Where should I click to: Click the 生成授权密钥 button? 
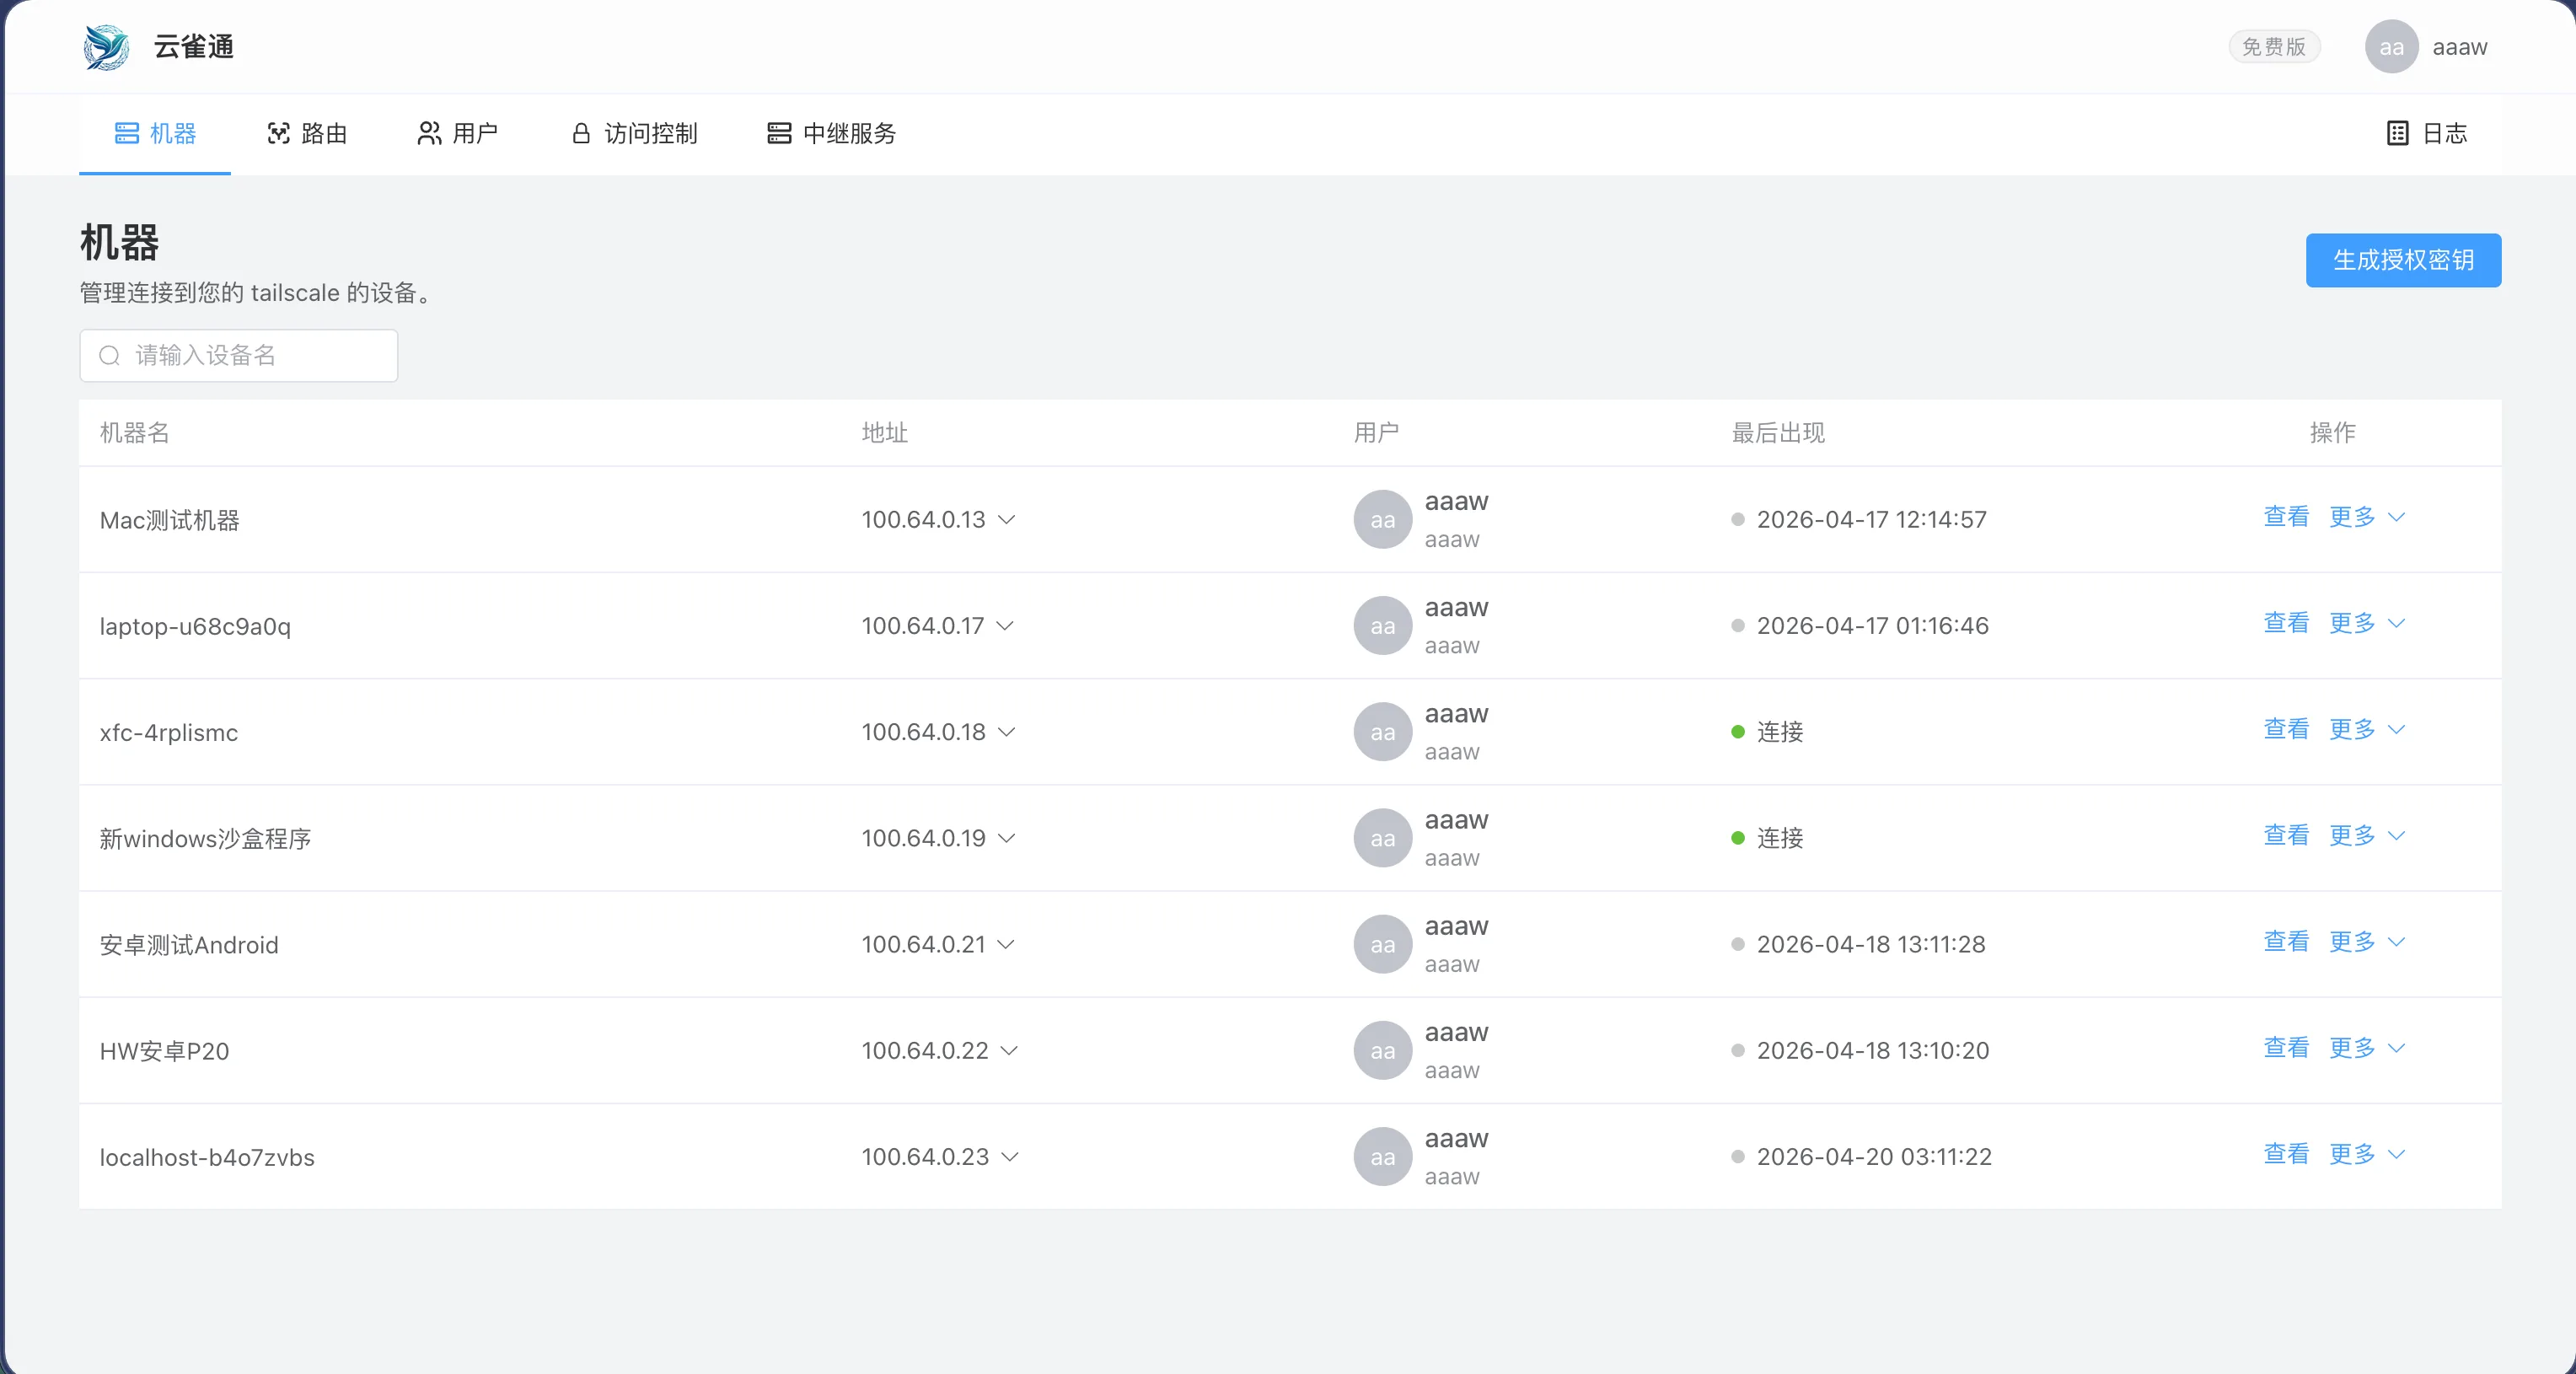(2402, 259)
